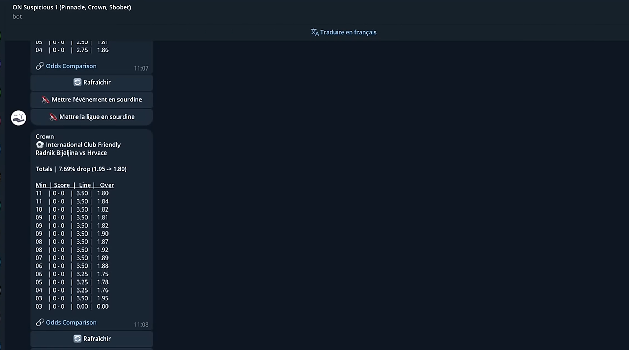Click chain link icon beside 11:07 Odds Comparison

40,66
